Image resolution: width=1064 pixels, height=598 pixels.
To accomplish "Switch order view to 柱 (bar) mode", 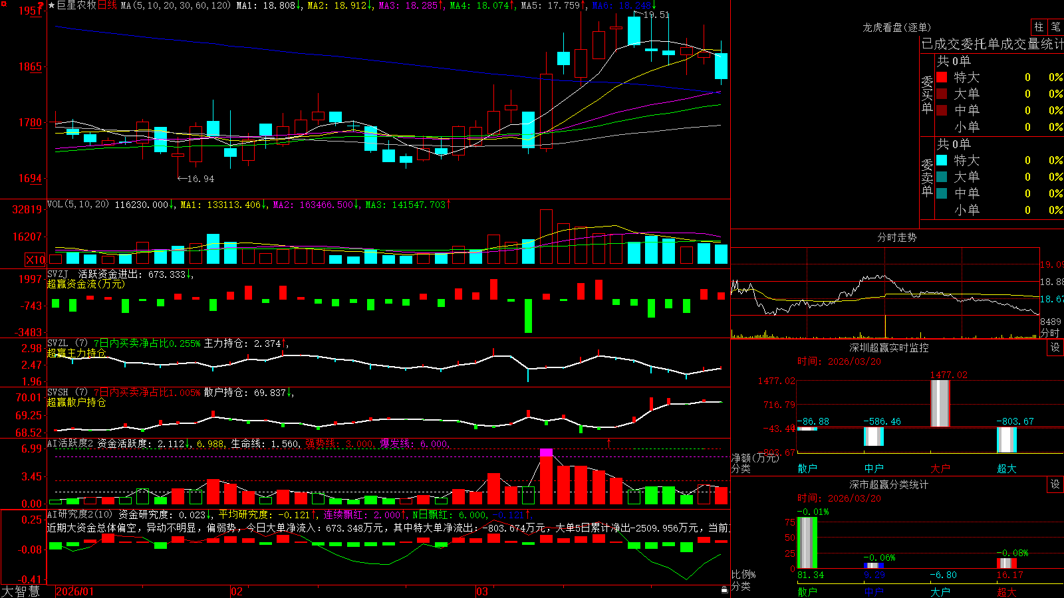I will point(1039,27).
